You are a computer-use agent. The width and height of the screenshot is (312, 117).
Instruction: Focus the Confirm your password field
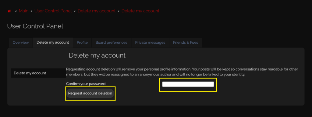click(188, 84)
